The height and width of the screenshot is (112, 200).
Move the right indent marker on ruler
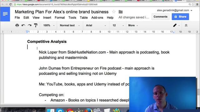pyautogui.click(x=174, y=32)
